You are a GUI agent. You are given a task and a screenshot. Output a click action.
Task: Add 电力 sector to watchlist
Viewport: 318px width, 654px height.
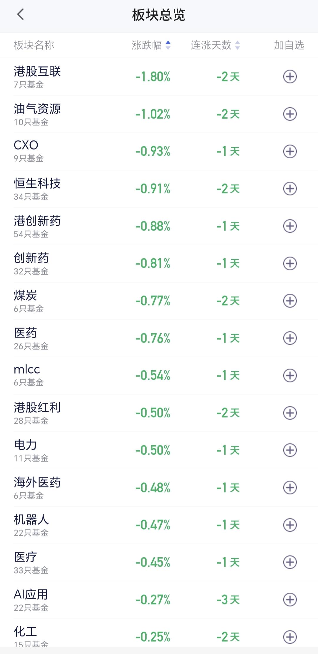pos(290,450)
